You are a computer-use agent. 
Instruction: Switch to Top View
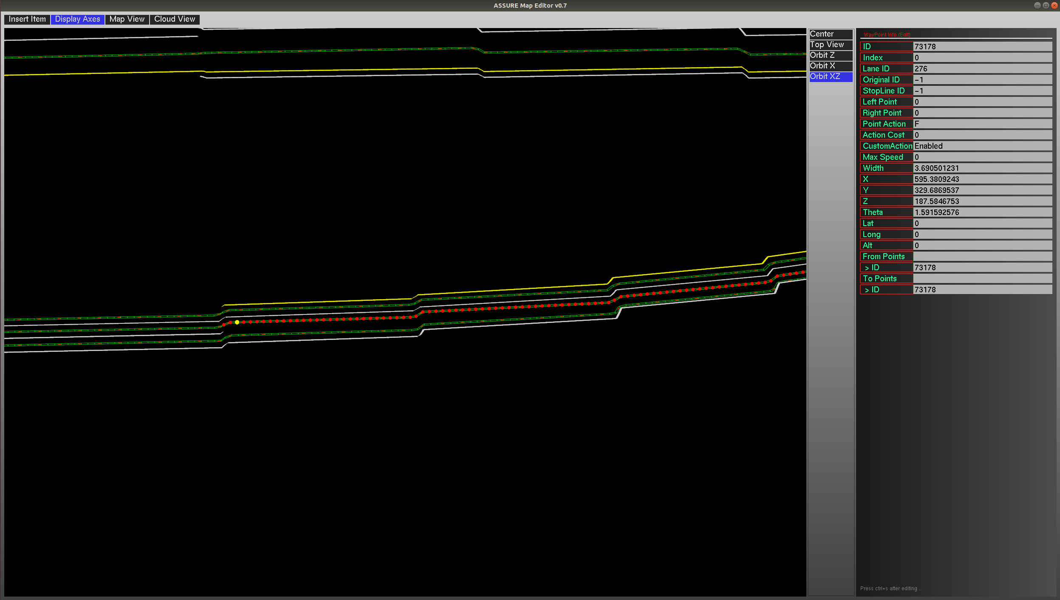tap(831, 45)
